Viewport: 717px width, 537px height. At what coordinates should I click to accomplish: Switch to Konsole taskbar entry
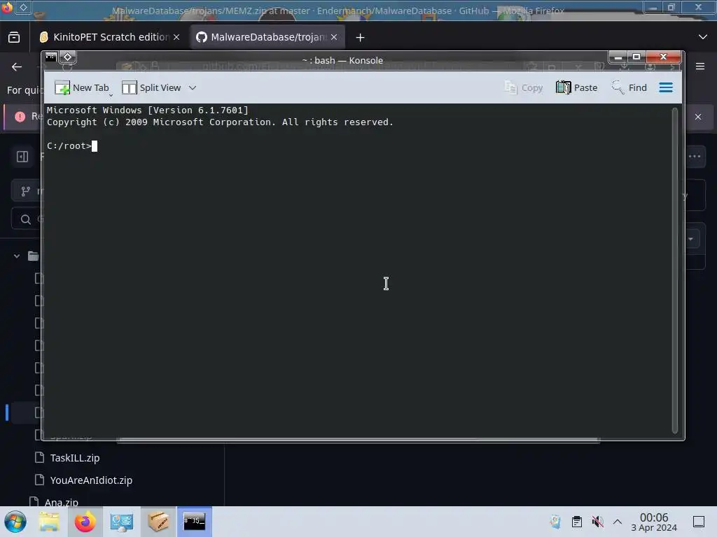195,522
